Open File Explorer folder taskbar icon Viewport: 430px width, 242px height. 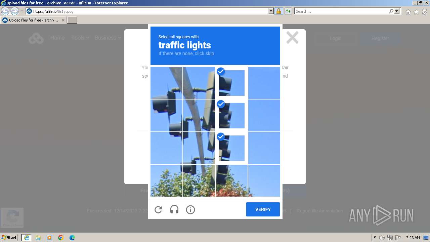point(38,238)
